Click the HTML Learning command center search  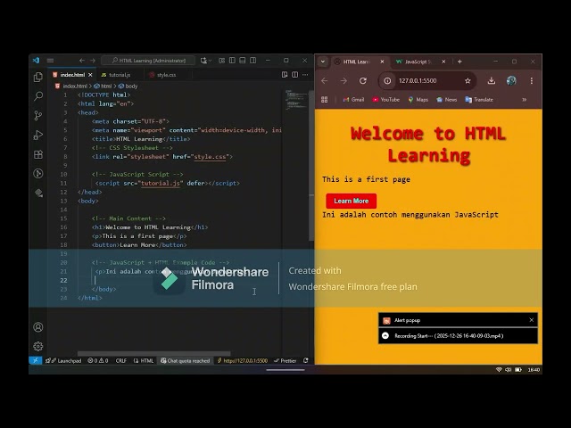click(148, 61)
